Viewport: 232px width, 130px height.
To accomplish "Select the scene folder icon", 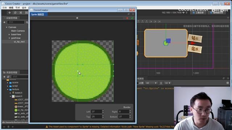I will [11, 83].
